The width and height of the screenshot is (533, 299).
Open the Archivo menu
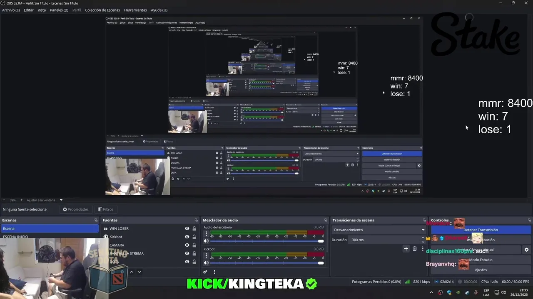pyautogui.click(x=11, y=10)
